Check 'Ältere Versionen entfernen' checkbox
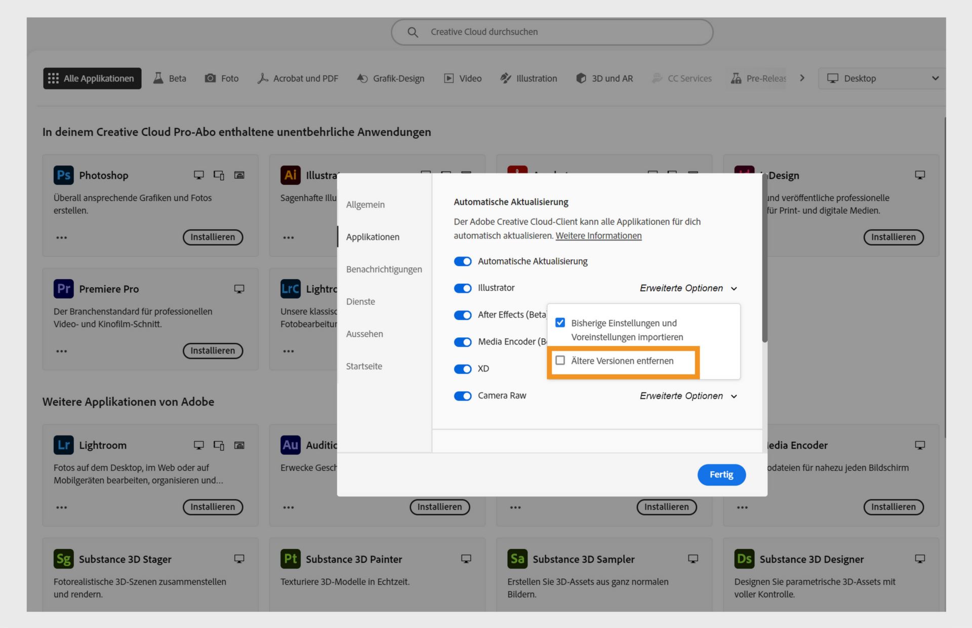Viewport: 972px width, 628px height. (x=560, y=361)
